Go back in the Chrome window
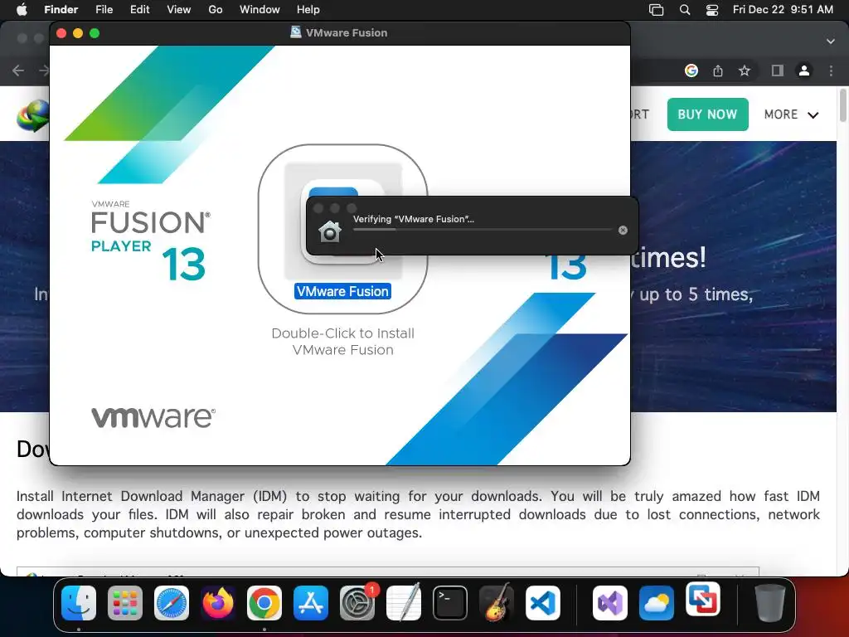Image resolution: width=849 pixels, height=637 pixels. pos(18,71)
